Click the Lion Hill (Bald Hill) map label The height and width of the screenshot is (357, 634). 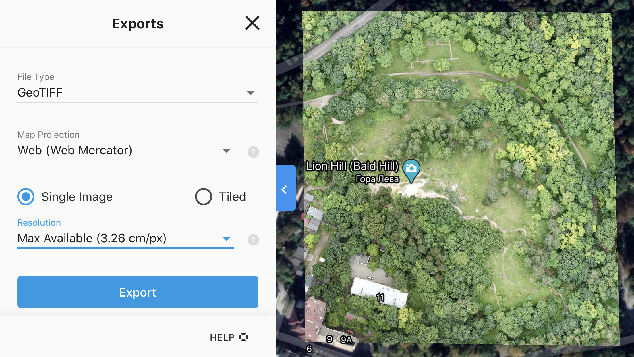coord(352,166)
